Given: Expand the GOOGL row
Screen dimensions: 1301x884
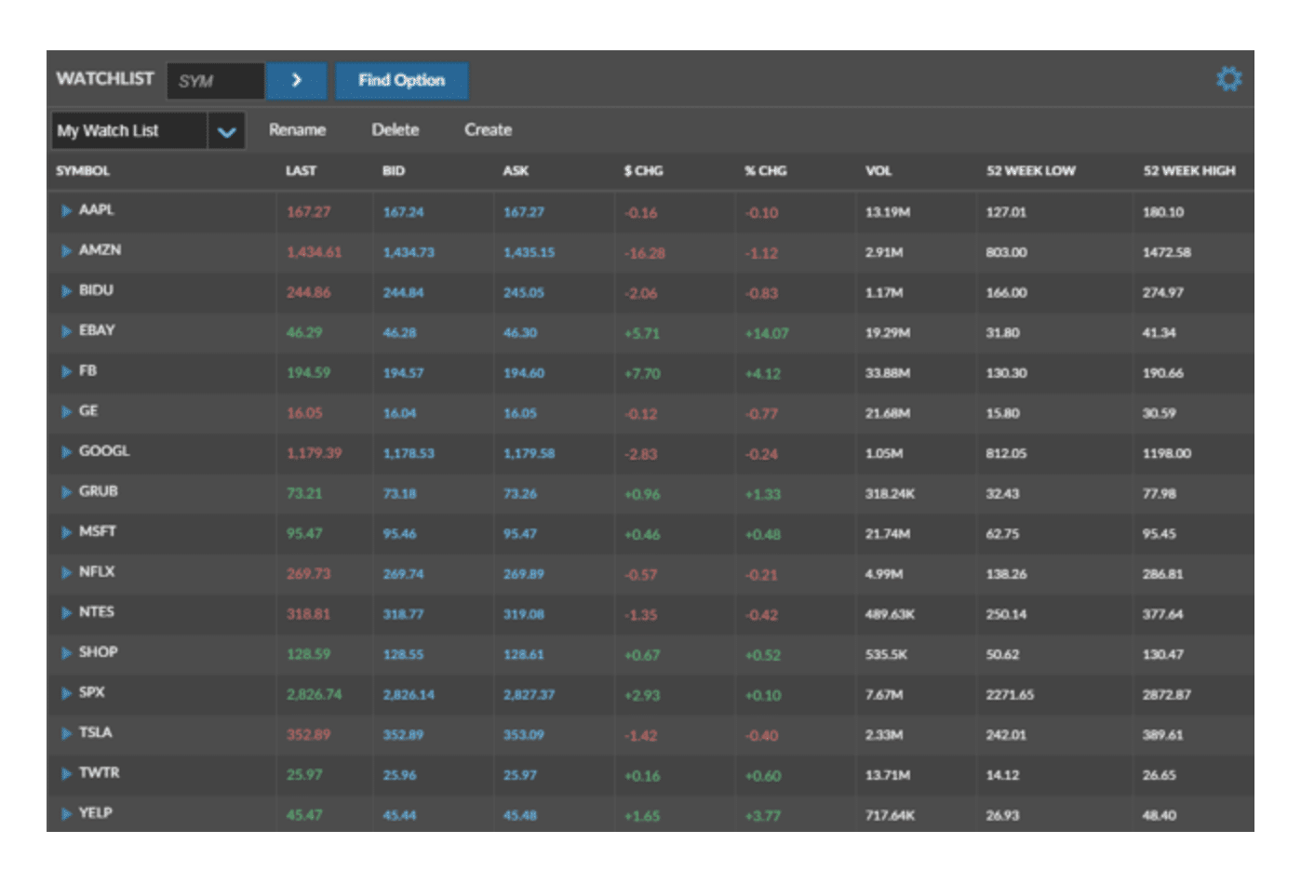Looking at the screenshot, I should tap(66, 452).
